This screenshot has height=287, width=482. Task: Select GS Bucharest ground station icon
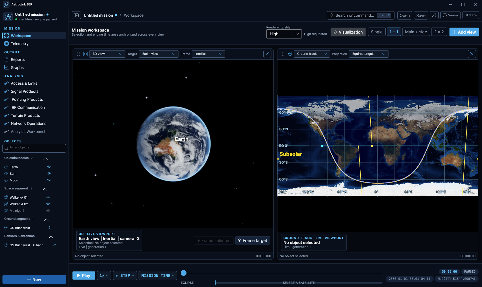(x=6, y=228)
